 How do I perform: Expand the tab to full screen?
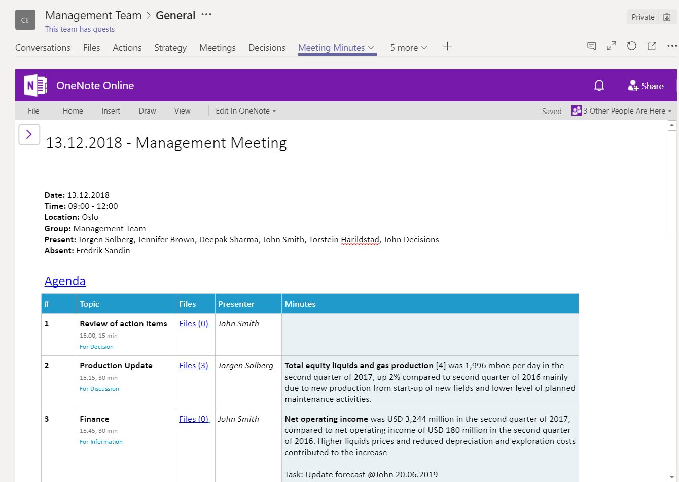coord(612,46)
